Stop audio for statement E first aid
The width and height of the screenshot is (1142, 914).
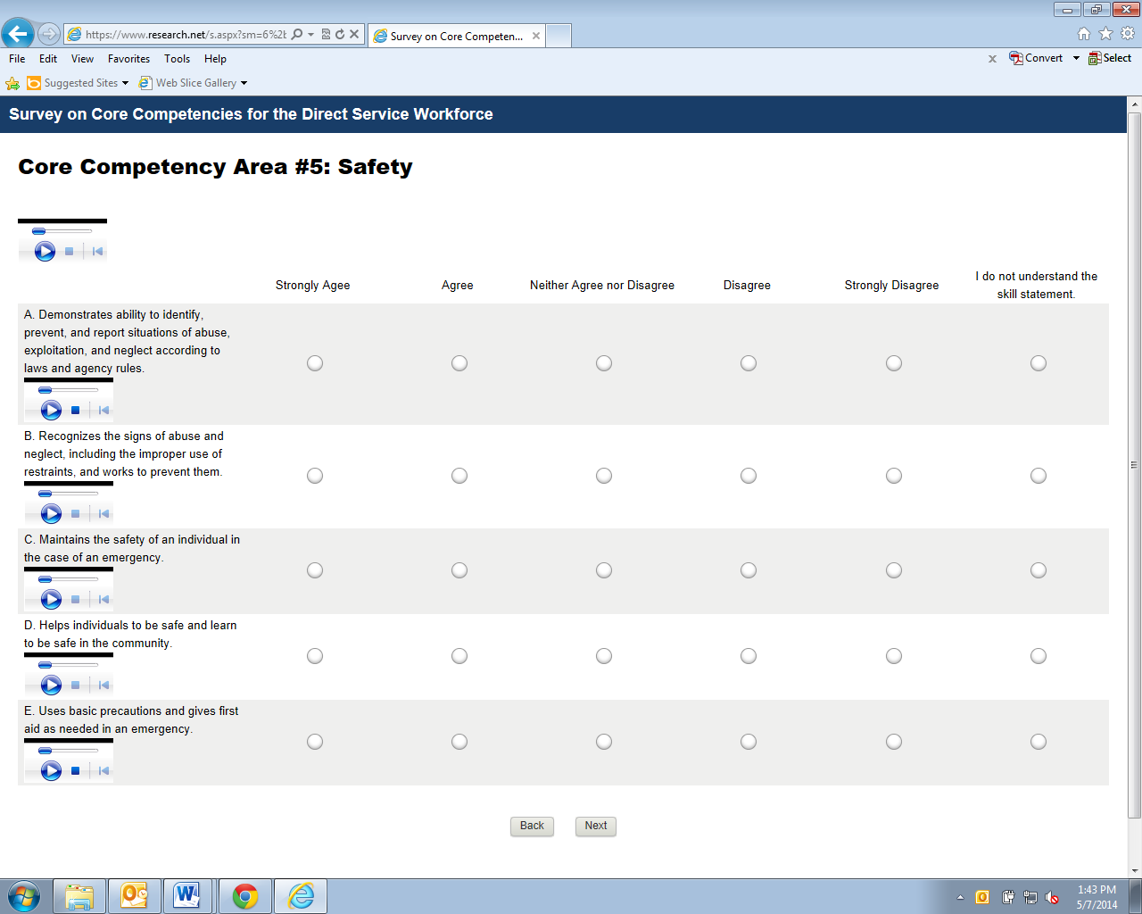[x=76, y=770]
